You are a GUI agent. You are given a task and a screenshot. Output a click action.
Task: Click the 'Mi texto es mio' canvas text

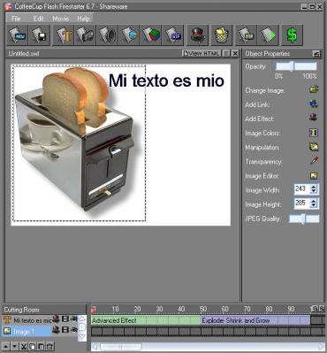click(166, 81)
